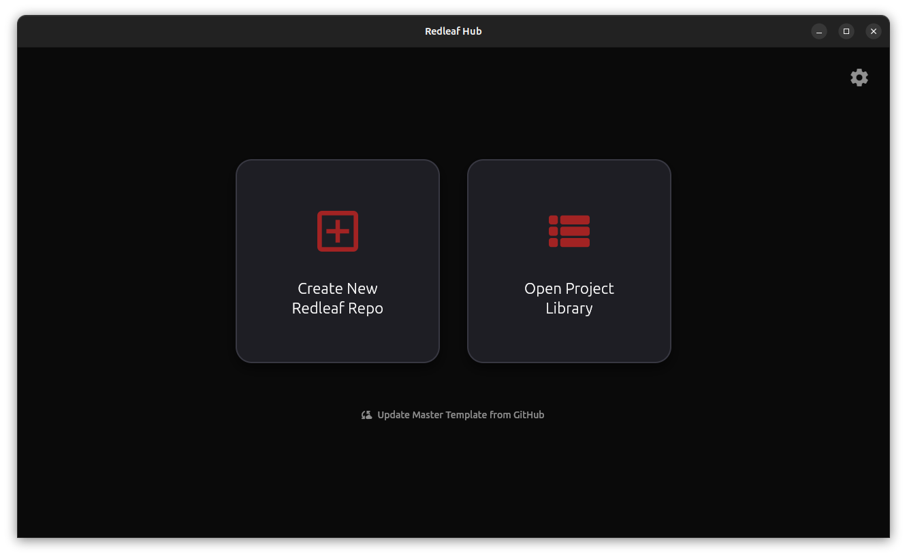Click the word "GitHub" in the update link
Screen dimensions: 907x557
pos(528,415)
